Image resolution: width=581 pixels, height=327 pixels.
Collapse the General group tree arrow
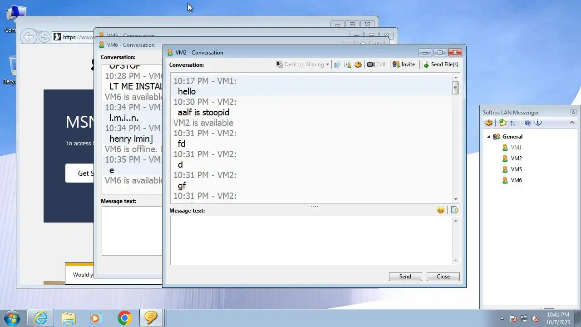[x=489, y=137]
